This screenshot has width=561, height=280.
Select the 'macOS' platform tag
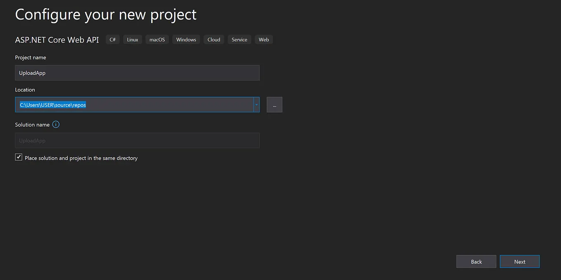[x=157, y=39]
